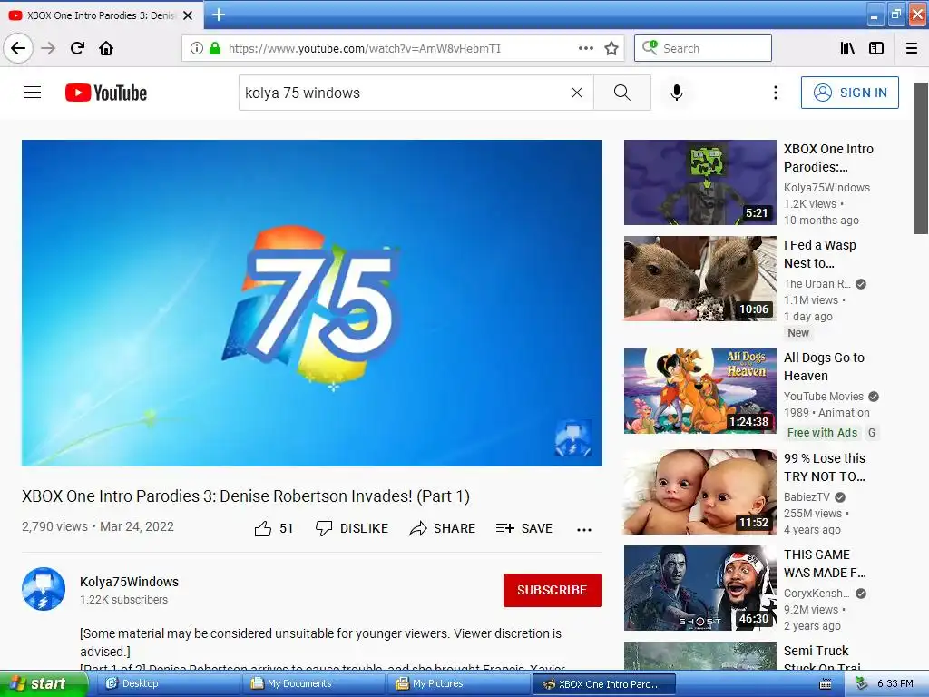
Task: Start voice search with microphone icon
Action: [x=677, y=93]
